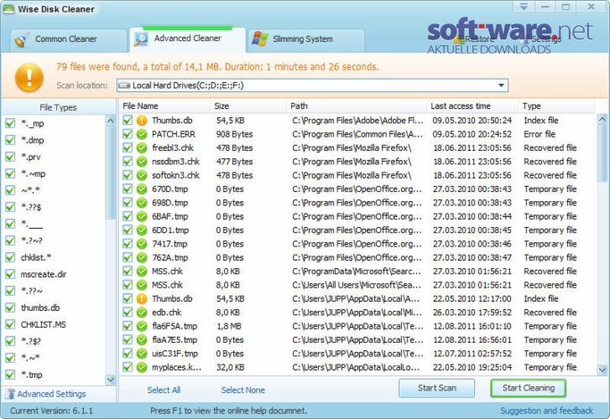Click the green status icon beside myplaces.k...

(x=142, y=367)
